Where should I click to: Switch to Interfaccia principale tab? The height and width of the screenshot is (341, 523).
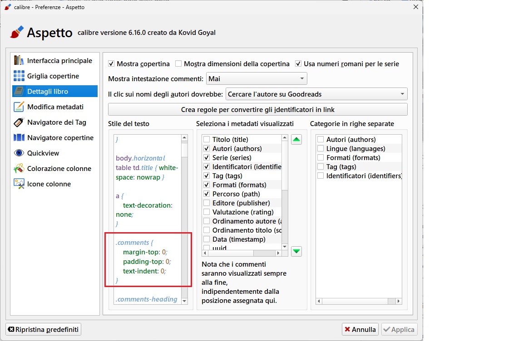tap(55, 61)
